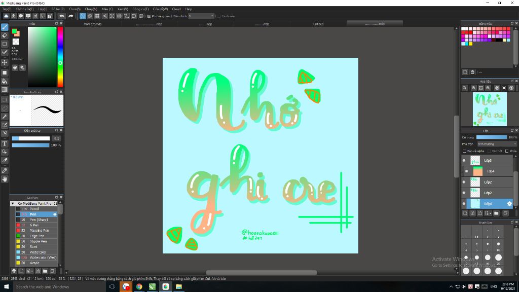Click the navigator artwork thumbnail

click(490, 109)
